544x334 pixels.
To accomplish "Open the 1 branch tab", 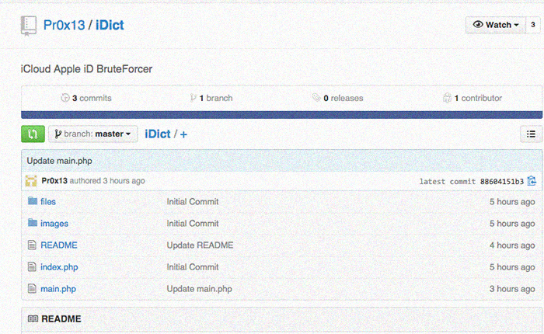I will tap(211, 98).
